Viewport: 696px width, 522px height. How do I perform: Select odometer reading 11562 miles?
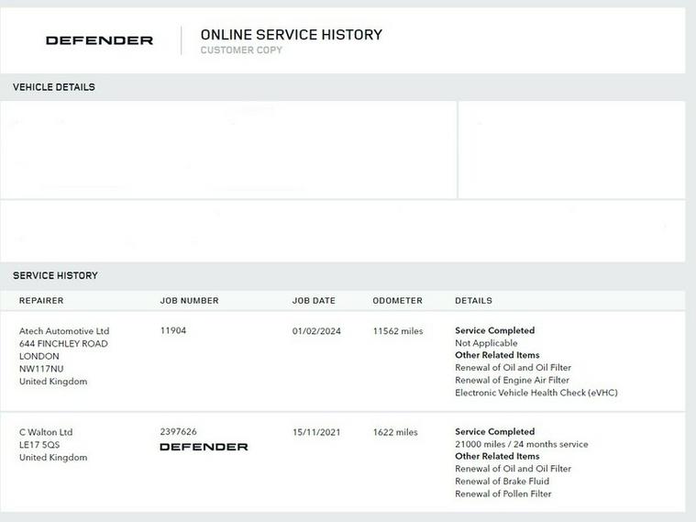click(398, 331)
